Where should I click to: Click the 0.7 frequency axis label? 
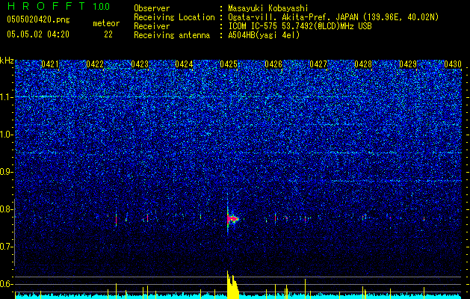coord(6,247)
